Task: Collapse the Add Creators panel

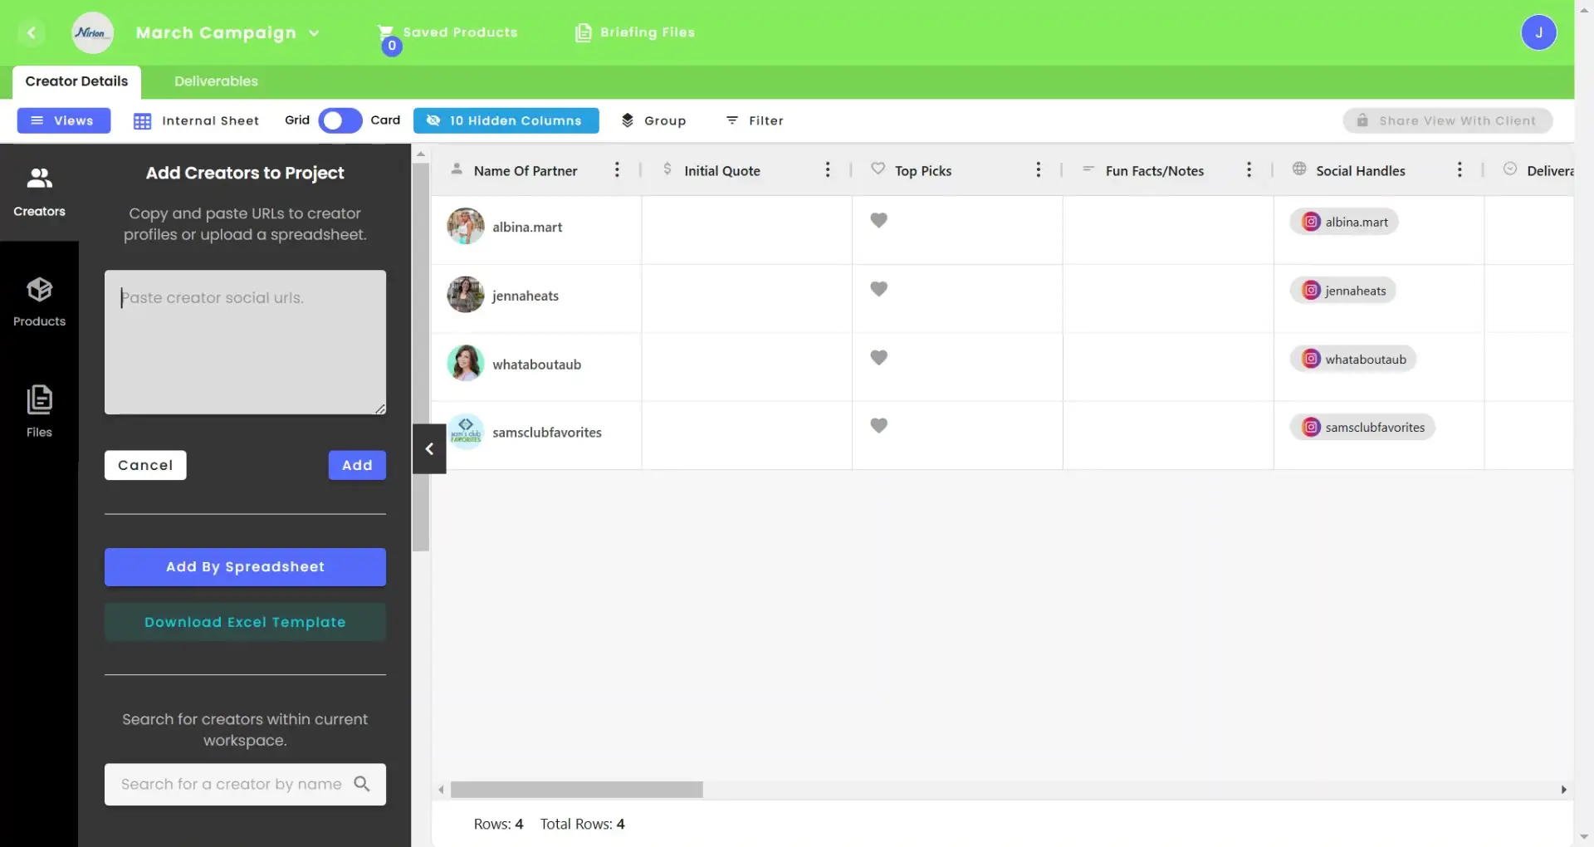Action: click(x=428, y=448)
